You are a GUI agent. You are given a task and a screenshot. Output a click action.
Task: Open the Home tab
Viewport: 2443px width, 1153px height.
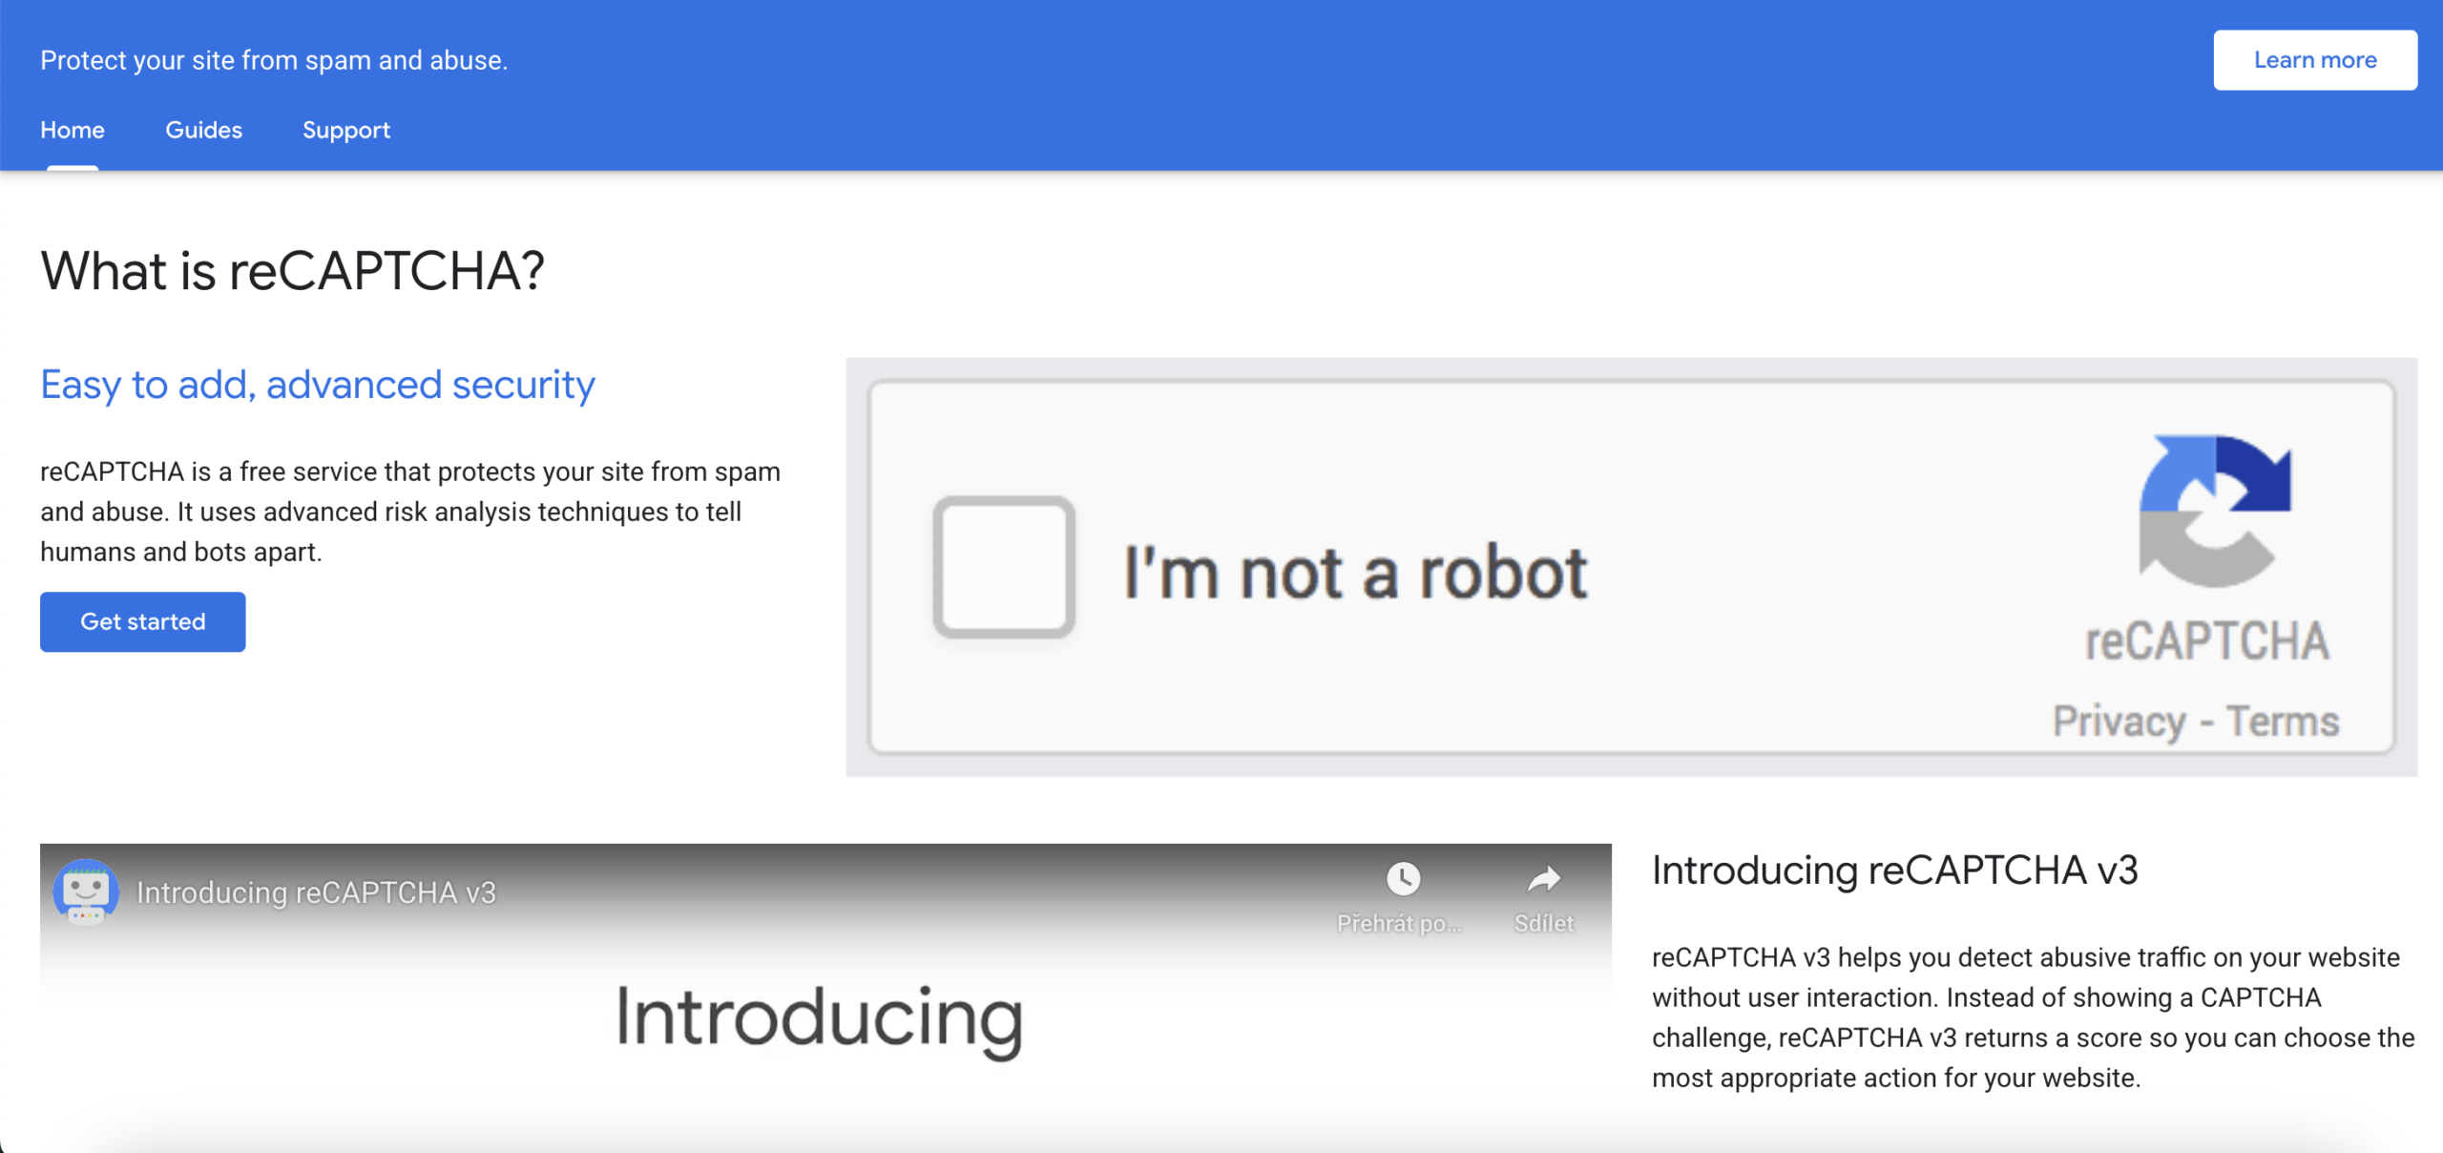[73, 130]
